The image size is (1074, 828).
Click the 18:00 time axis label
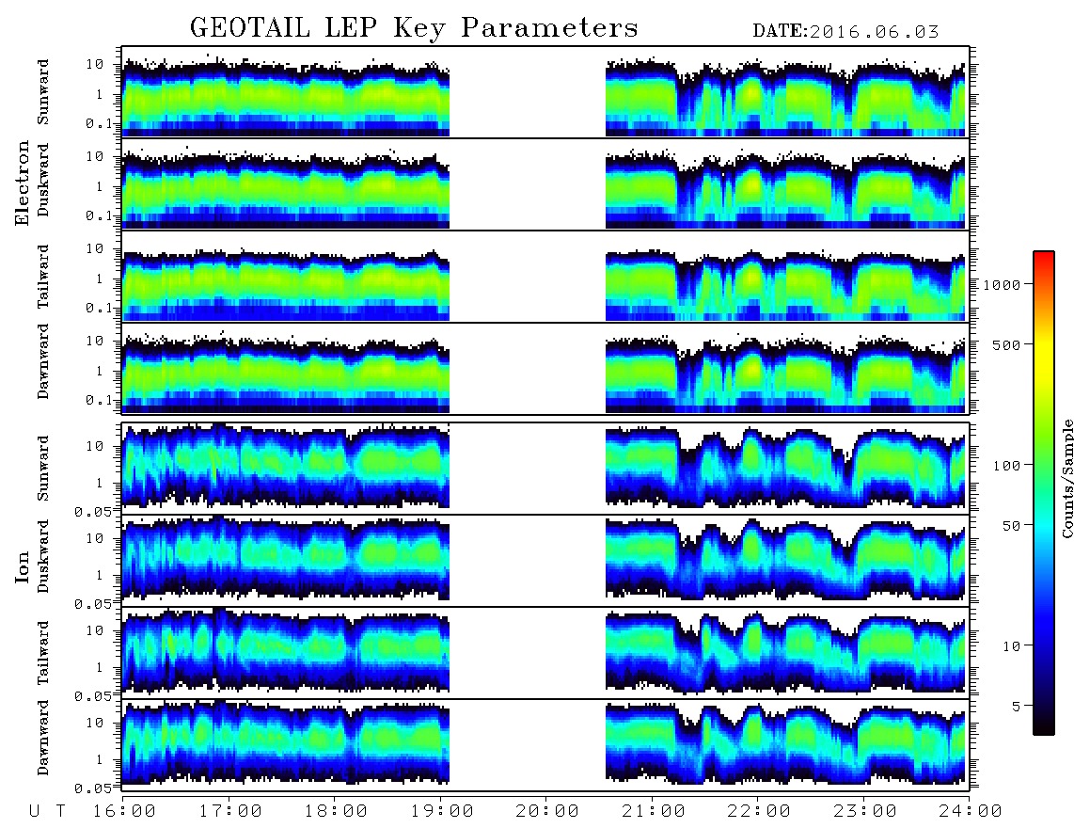click(x=336, y=812)
